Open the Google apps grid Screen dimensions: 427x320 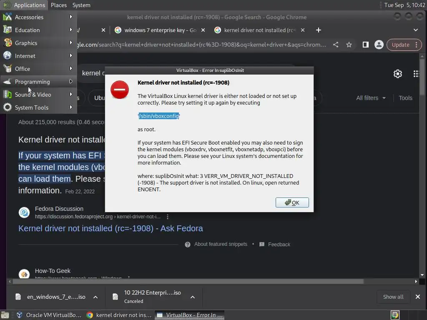(x=416, y=74)
